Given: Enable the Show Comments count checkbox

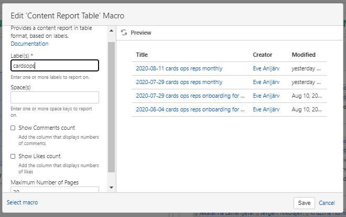Looking at the screenshot, I should (13, 128).
